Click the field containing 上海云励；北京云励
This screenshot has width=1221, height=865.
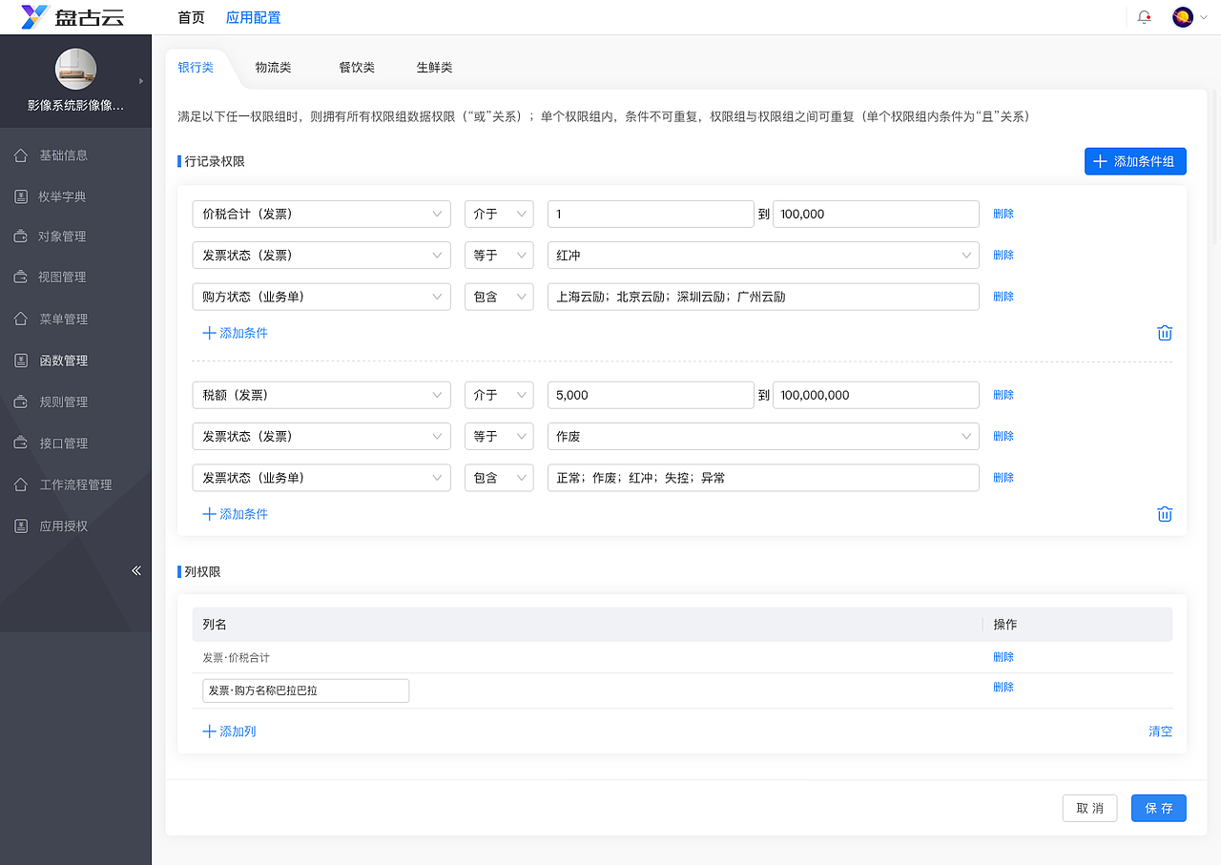coord(763,297)
